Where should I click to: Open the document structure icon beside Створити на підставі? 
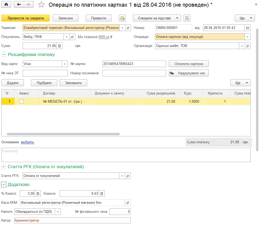(x=187, y=18)
